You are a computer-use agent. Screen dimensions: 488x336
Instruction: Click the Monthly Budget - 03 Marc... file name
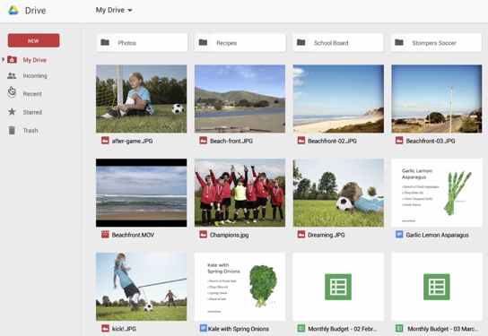pyautogui.click(x=442, y=329)
